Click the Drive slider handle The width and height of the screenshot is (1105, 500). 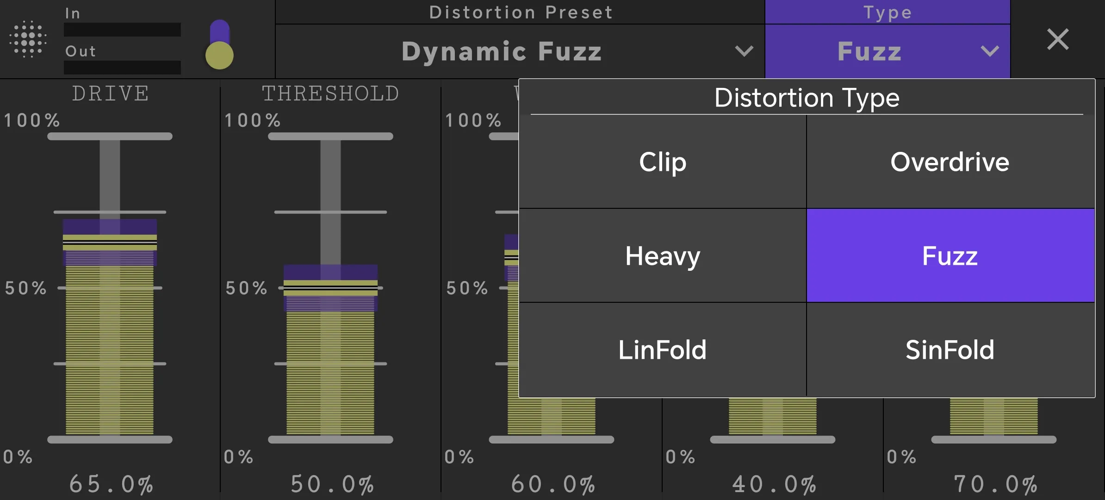point(110,242)
